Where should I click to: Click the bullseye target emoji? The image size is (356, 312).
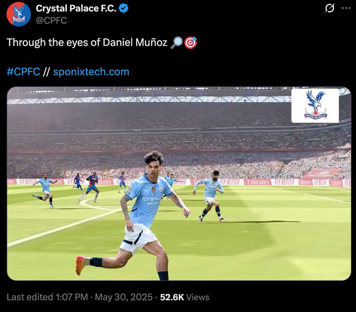[x=190, y=43]
